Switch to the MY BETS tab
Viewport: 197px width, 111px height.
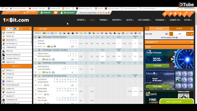179,29
